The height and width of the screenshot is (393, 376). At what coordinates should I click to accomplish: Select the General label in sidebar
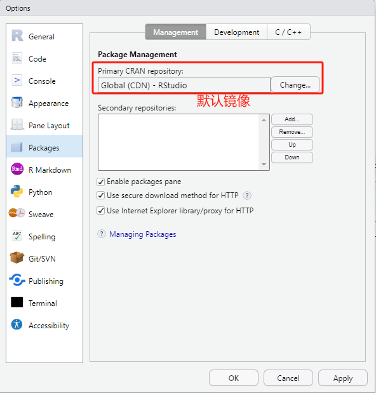coord(41,37)
